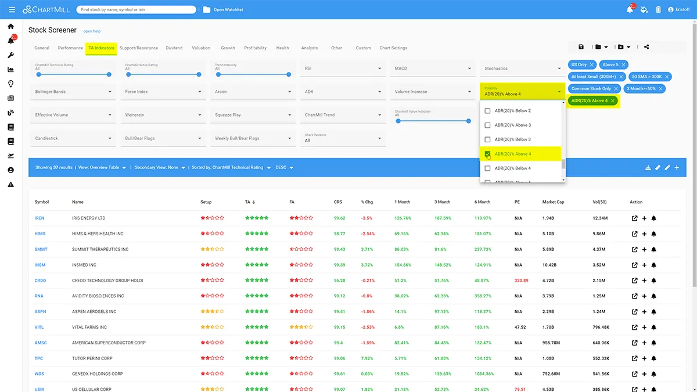Image resolution: width=697 pixels, height=392 pixels.
Task: Adjust ChartMill Value Indicator slider right handle
Action: pyautogui.click(x=469, y=121)
